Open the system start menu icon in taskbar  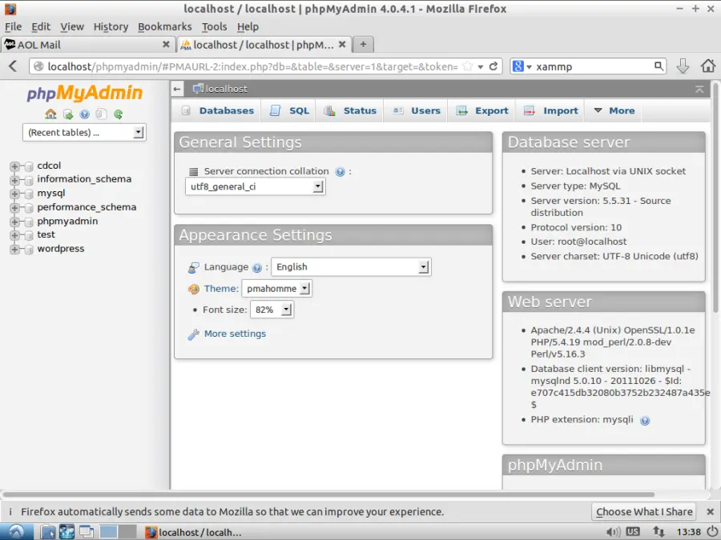pyautogui.click(x=17, y=532)
